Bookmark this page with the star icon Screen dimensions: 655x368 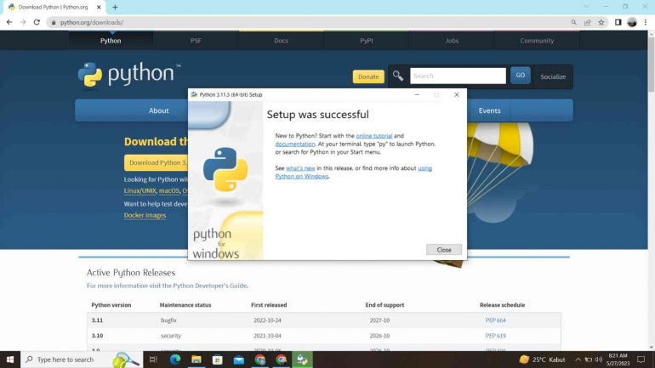601,22
